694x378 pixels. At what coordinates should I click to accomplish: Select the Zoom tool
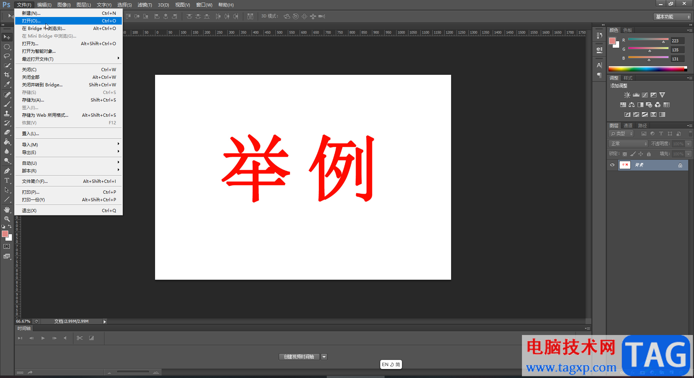(x=7, y=219)
